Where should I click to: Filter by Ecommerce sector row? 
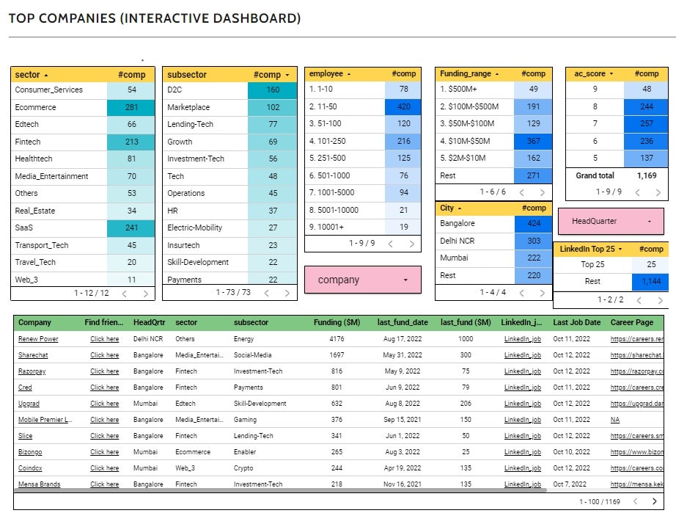(83, 107)
